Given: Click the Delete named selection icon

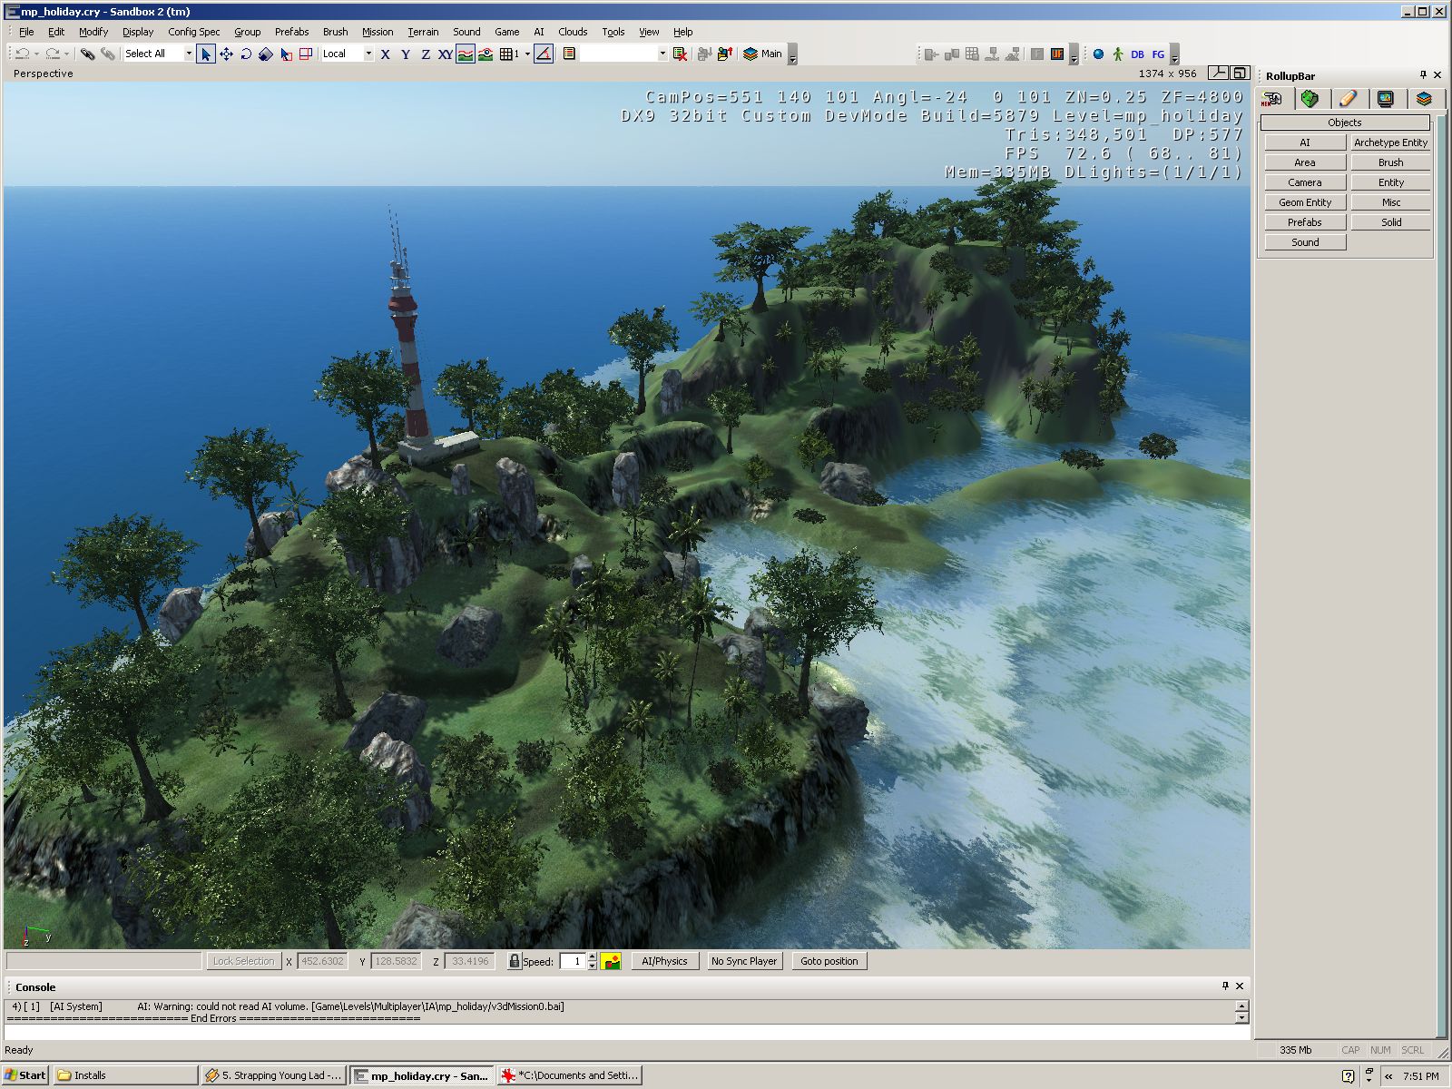Looking at the screenshot, I should click(680, 54).
